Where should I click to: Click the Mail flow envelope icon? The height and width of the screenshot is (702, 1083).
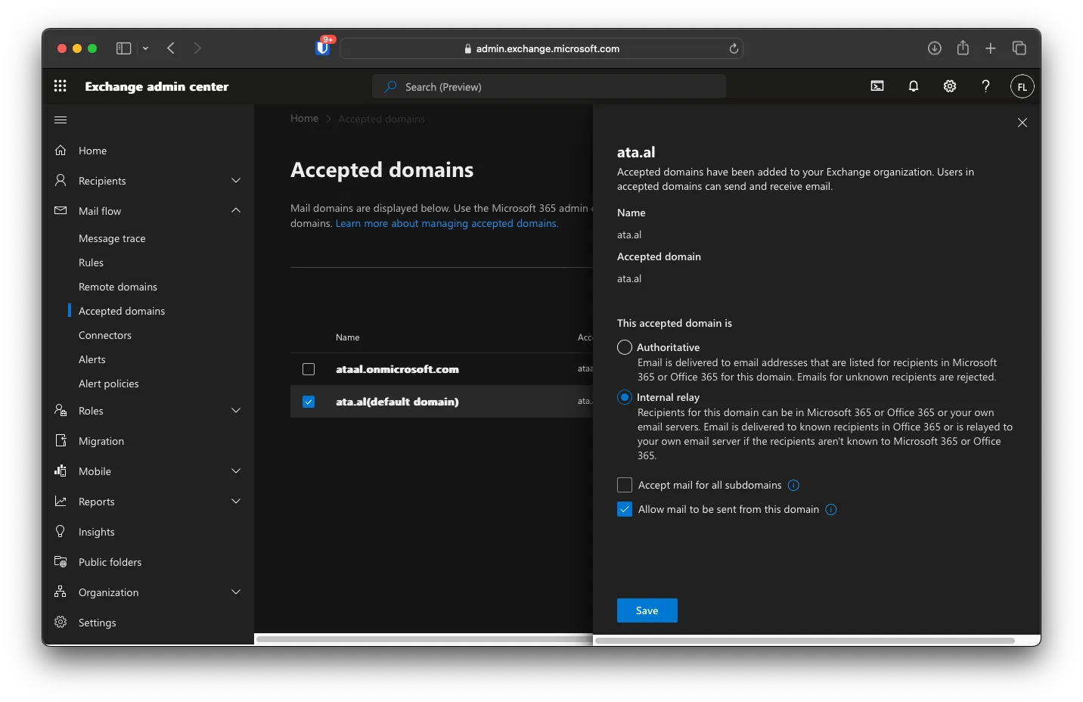61,210
